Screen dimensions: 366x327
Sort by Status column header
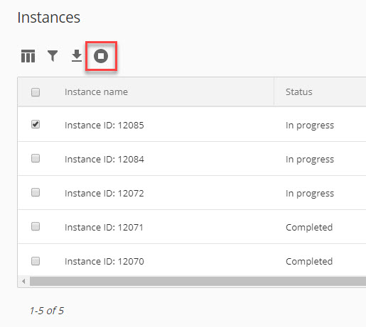click(x=299, y=92)
